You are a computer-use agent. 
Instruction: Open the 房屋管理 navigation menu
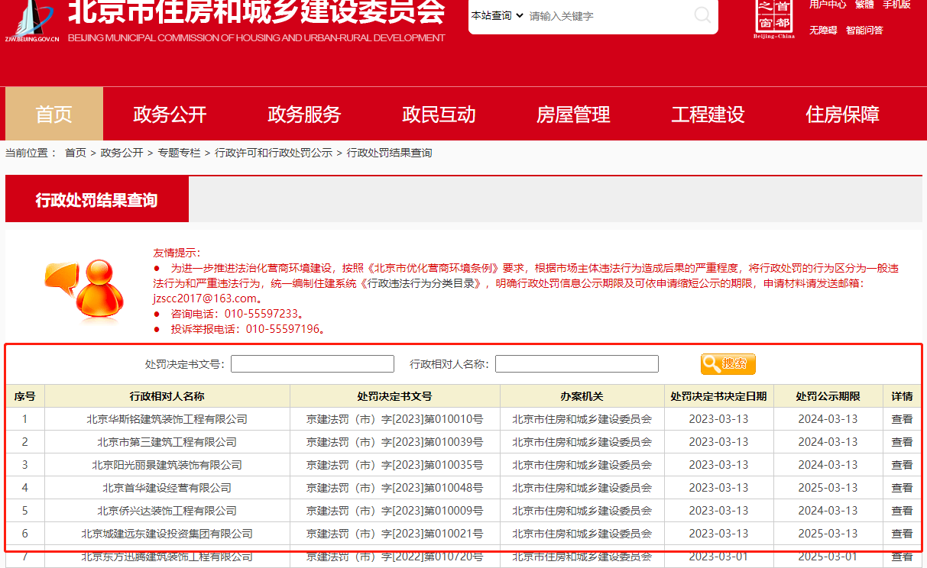(x=573, y=114)
